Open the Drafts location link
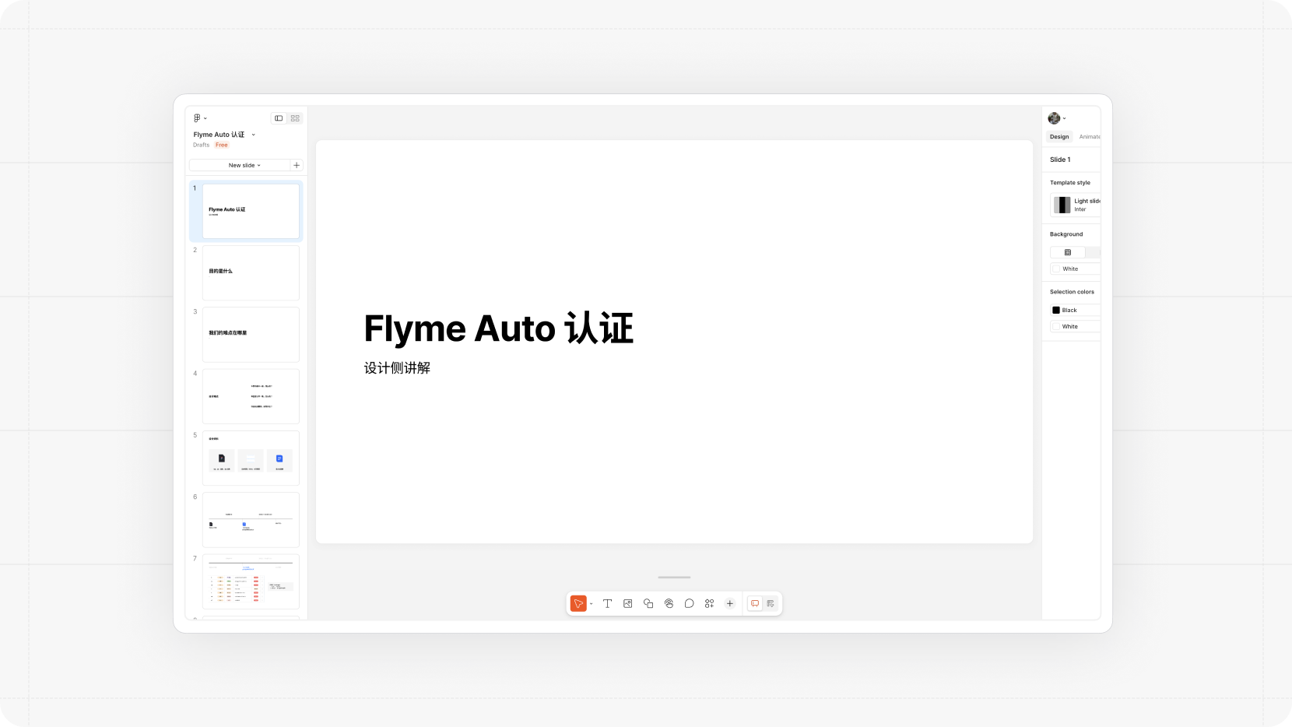 (x=201, y=145)
